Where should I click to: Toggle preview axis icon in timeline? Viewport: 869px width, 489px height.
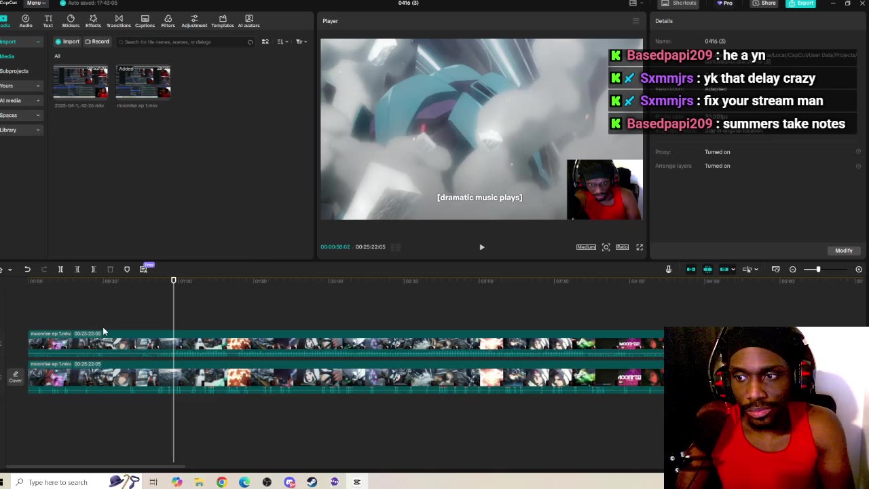click(747, 270)
